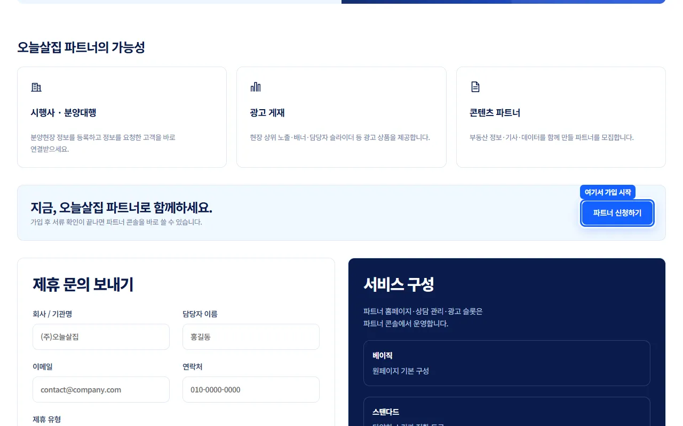Image resolution: width=683 pixels, height=426 pixels.
Task: Click the 여기서 가입 시작 tooltip badge
Action: pyautogui.click(x=608, y=192)
